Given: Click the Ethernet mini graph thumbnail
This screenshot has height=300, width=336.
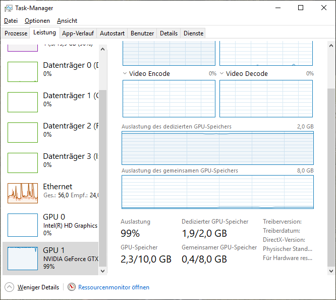Looking at the screenshot, I should (x=23, y=193).
